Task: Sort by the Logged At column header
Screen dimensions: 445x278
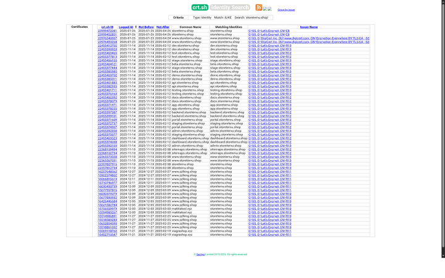Action: 126,27
